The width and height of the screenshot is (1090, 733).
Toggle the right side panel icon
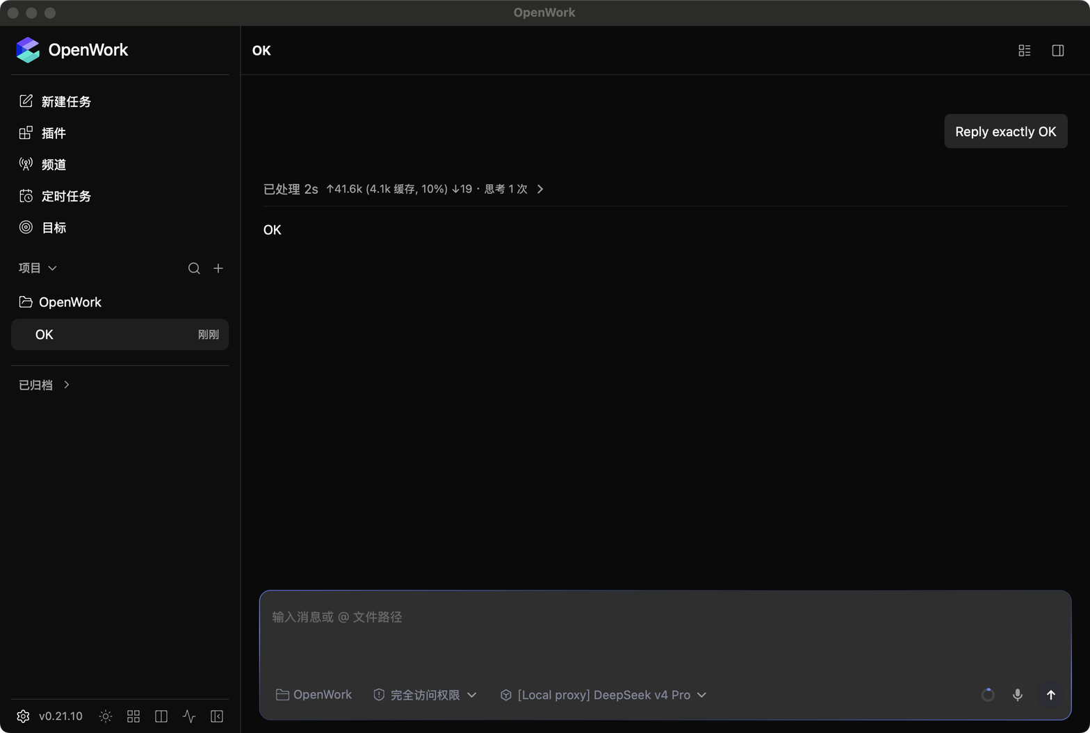point(1058,51)
